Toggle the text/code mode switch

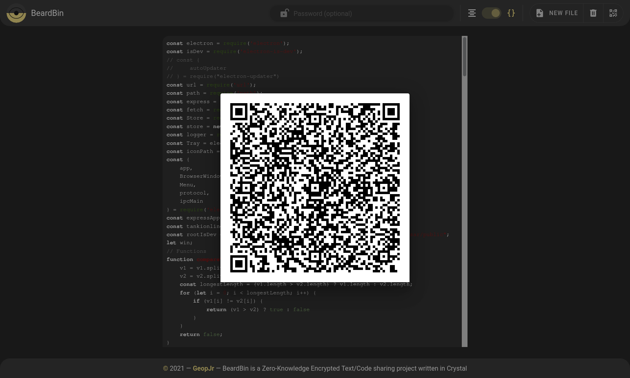click(x=491, y=13)
